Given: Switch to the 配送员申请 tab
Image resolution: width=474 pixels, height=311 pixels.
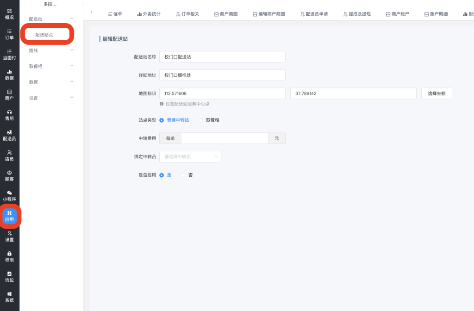Looking at the screenshot, I should [x=314, y=14].
